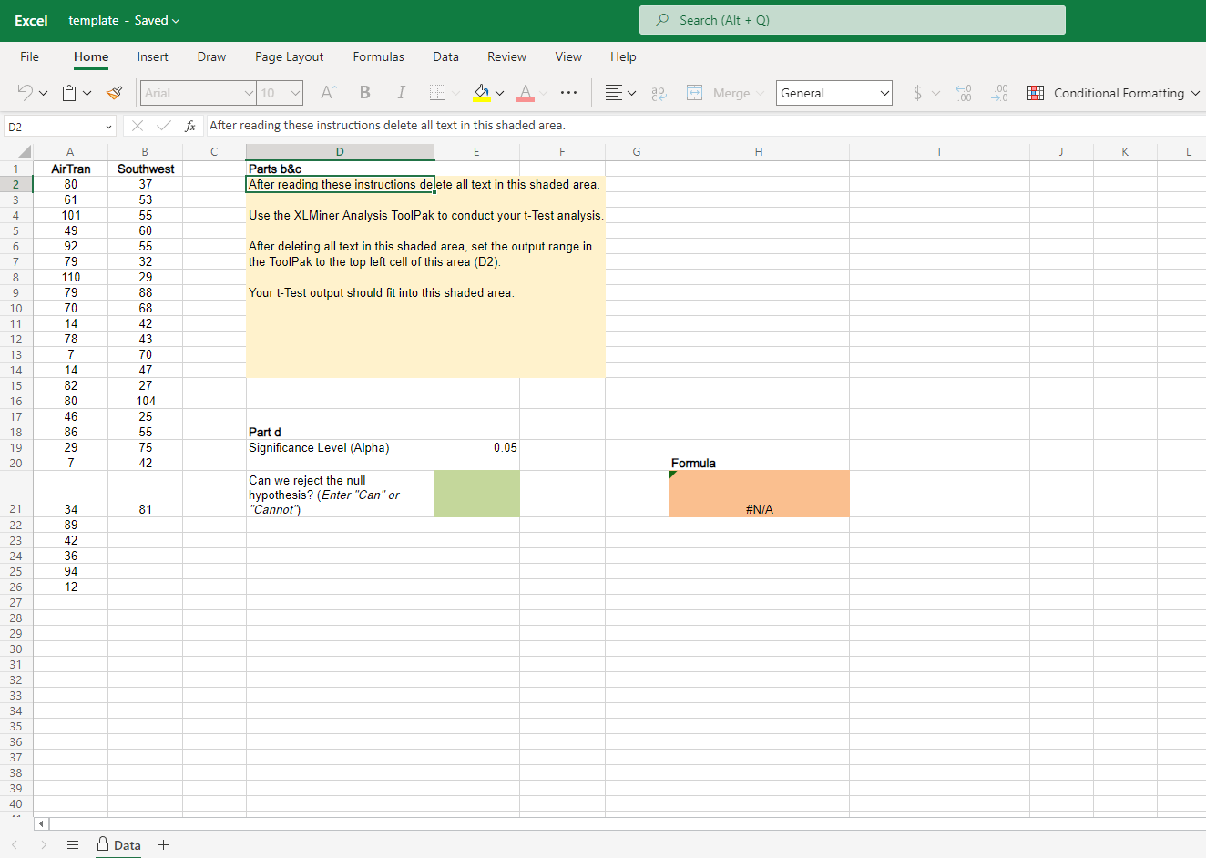Add a new sheet with the plus button
This screenshot has width=1206, height=858.
pyautogui.click(x=163, y=845)
